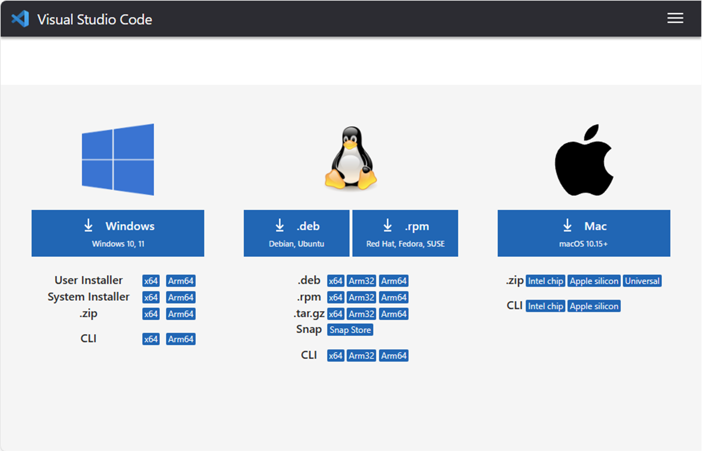Get Windows .zip x64 build

(151, 314)
